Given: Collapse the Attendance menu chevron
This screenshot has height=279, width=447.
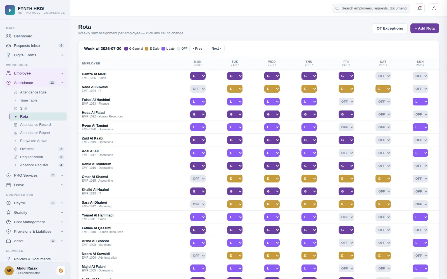Looking at the screenshot, I should [x=62, y=83].
